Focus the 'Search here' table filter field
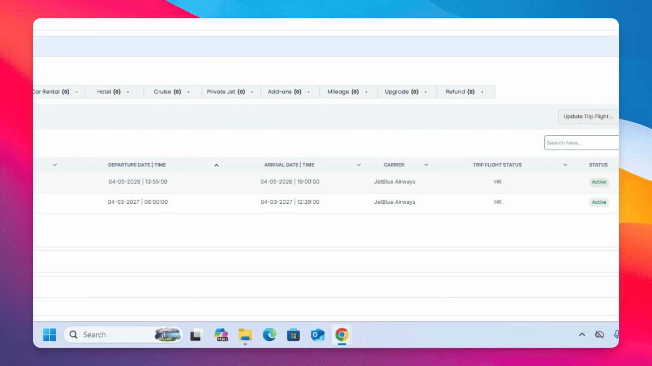Screen dimensions: 652x366 tap(581, 143)
